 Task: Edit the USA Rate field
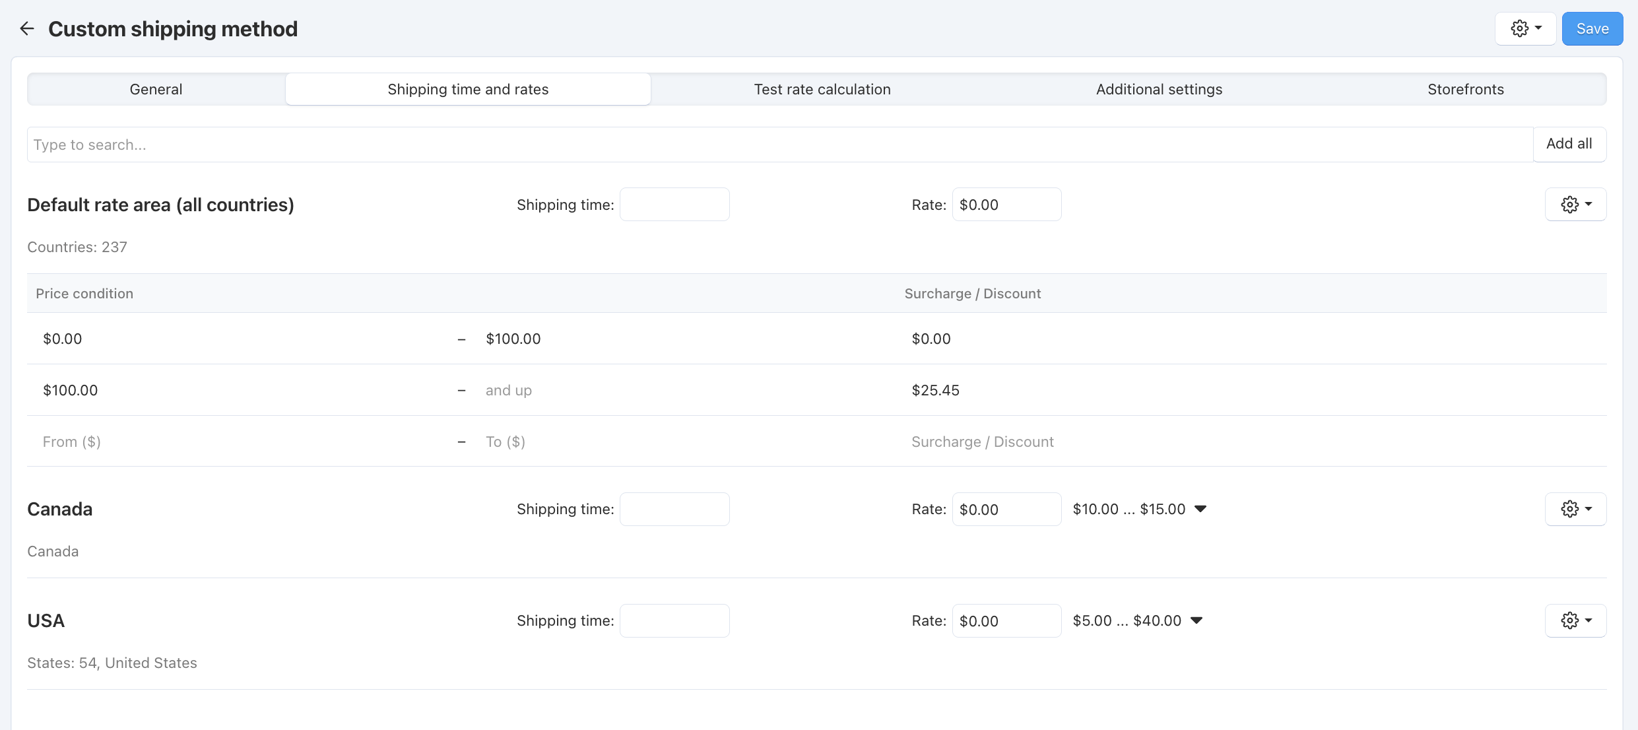point(1006,621)
